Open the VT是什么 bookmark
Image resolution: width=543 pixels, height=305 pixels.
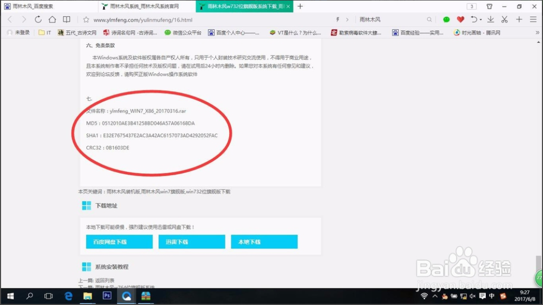[295, 32]
